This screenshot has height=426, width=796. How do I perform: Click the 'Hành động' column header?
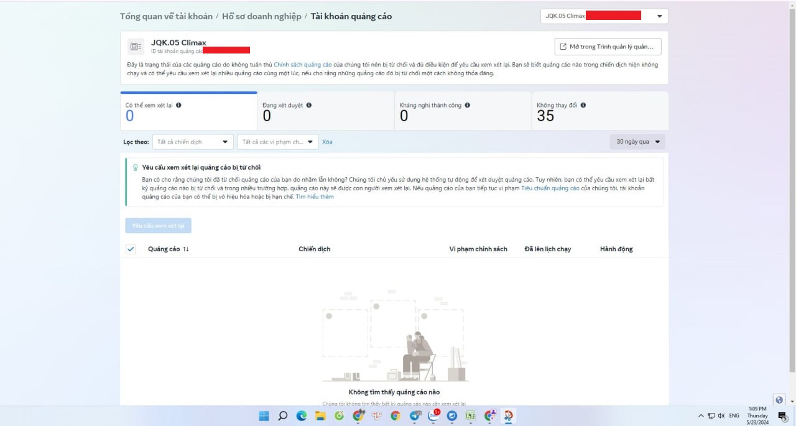pyautogui.click(x=616, y=249)
